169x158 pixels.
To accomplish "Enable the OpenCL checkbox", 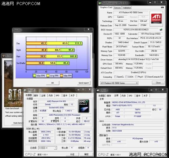I will (115, 77).
